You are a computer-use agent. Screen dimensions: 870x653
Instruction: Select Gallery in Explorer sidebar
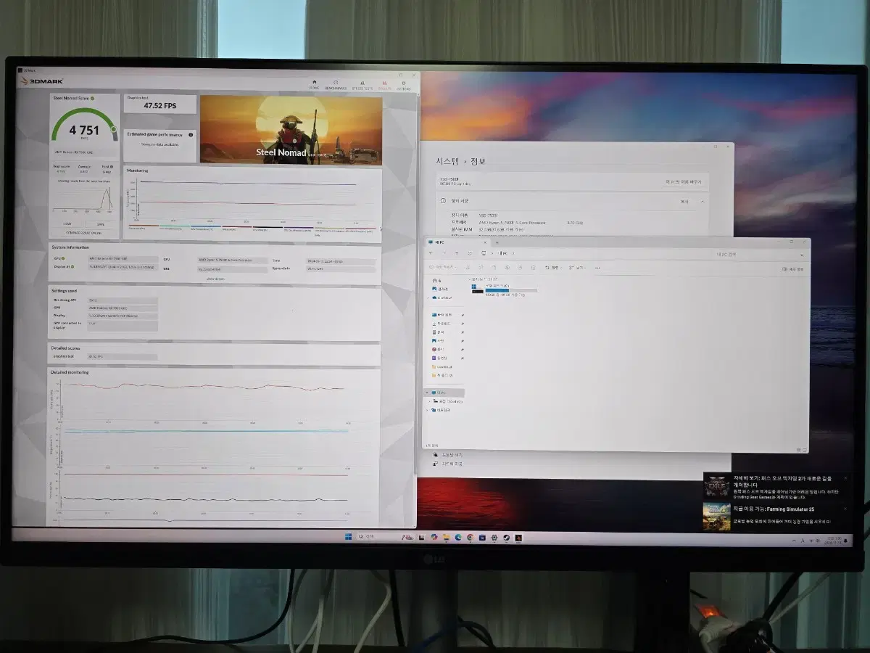[x=440, y=289]
